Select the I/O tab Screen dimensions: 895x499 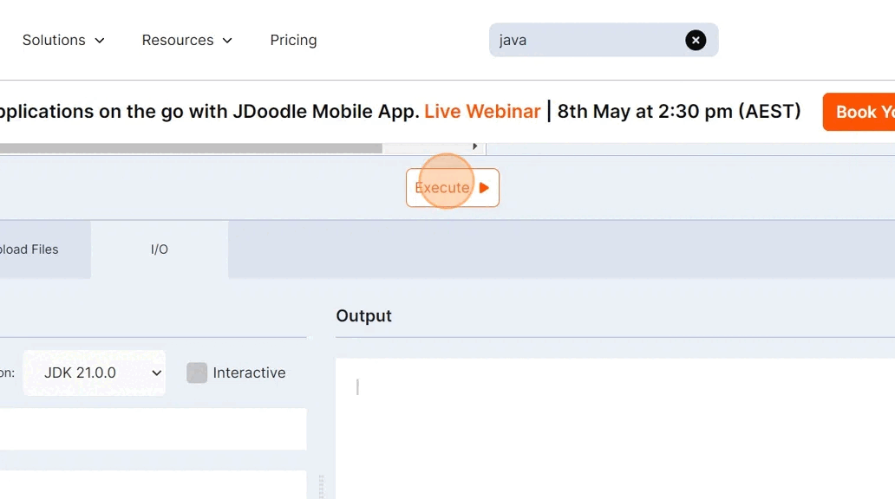160,249
